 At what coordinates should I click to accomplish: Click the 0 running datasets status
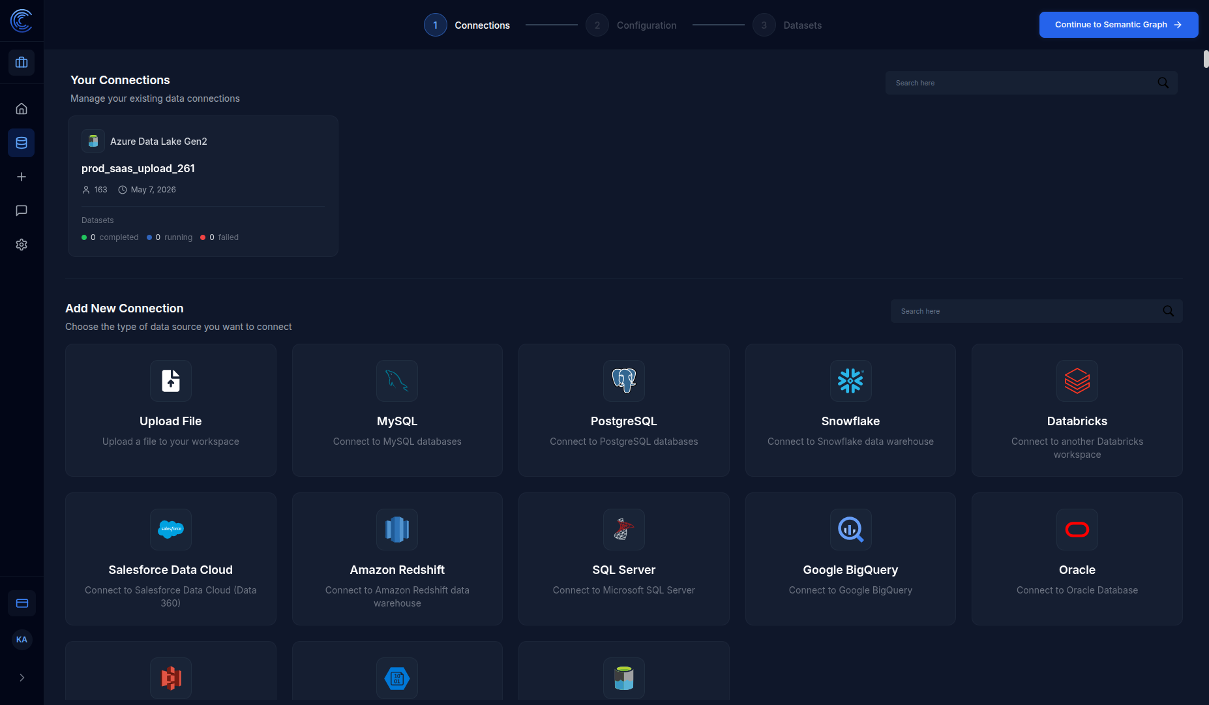(170, 237)
